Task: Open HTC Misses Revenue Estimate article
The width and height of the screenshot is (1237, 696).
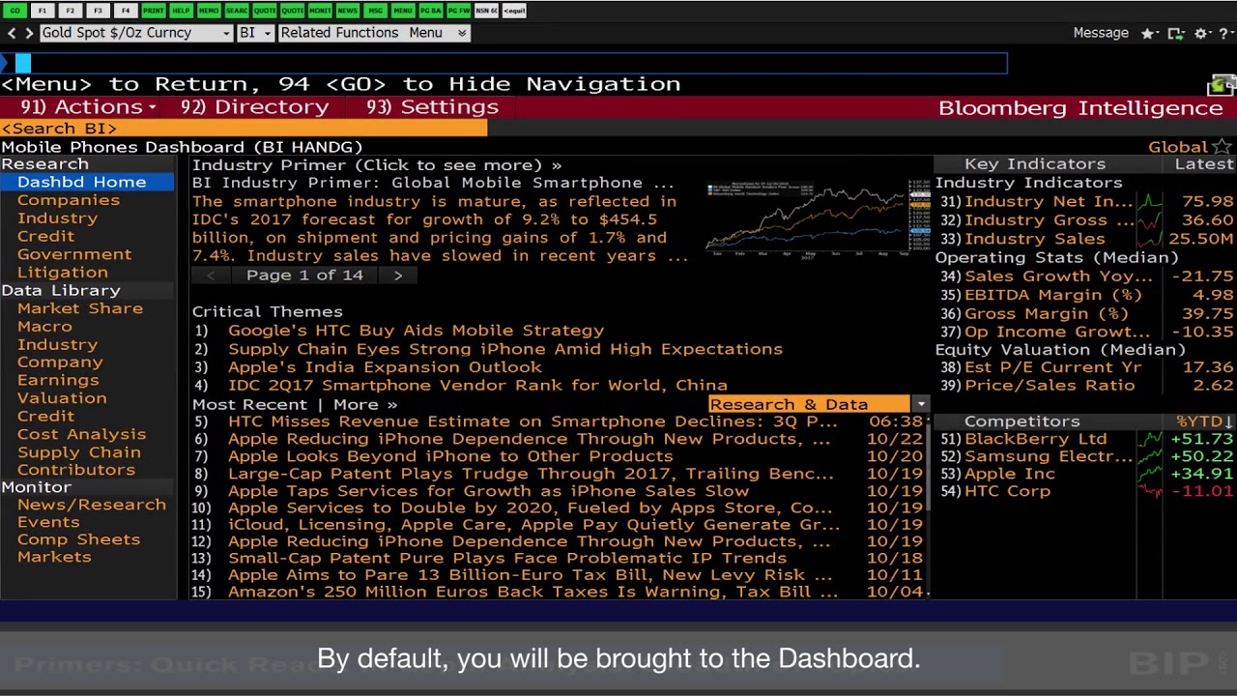Action: [532, 421]
